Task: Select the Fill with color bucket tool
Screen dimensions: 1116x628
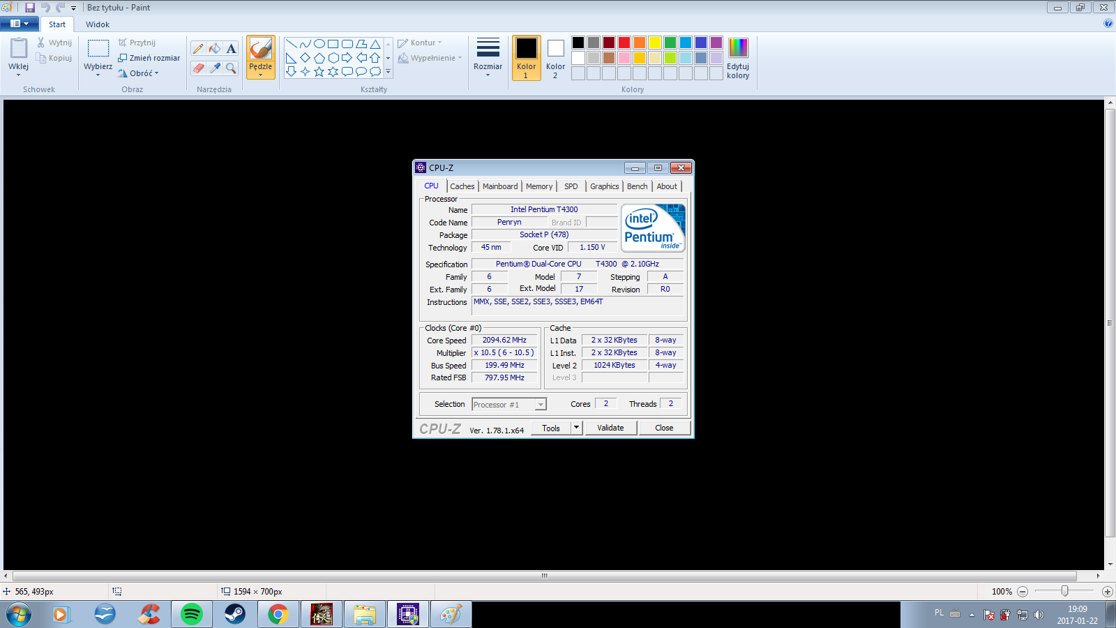Action: click(215, 49)
